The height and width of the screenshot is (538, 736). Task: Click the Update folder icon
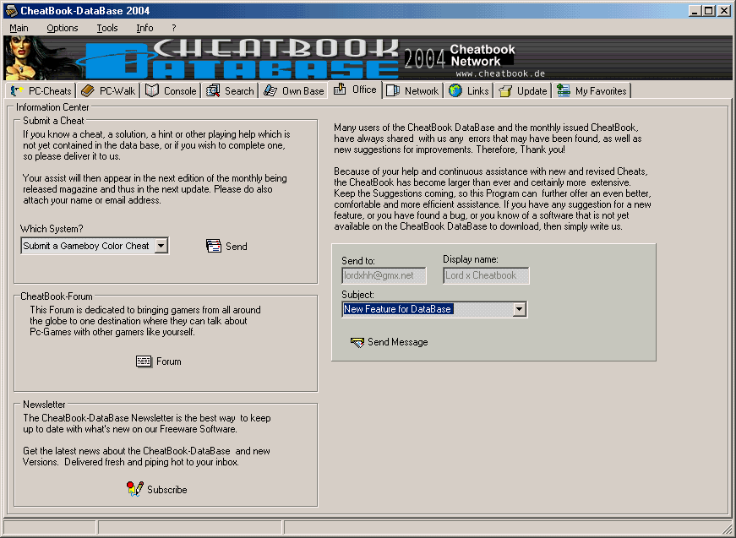pyautogui.click(x=505, y=91)
